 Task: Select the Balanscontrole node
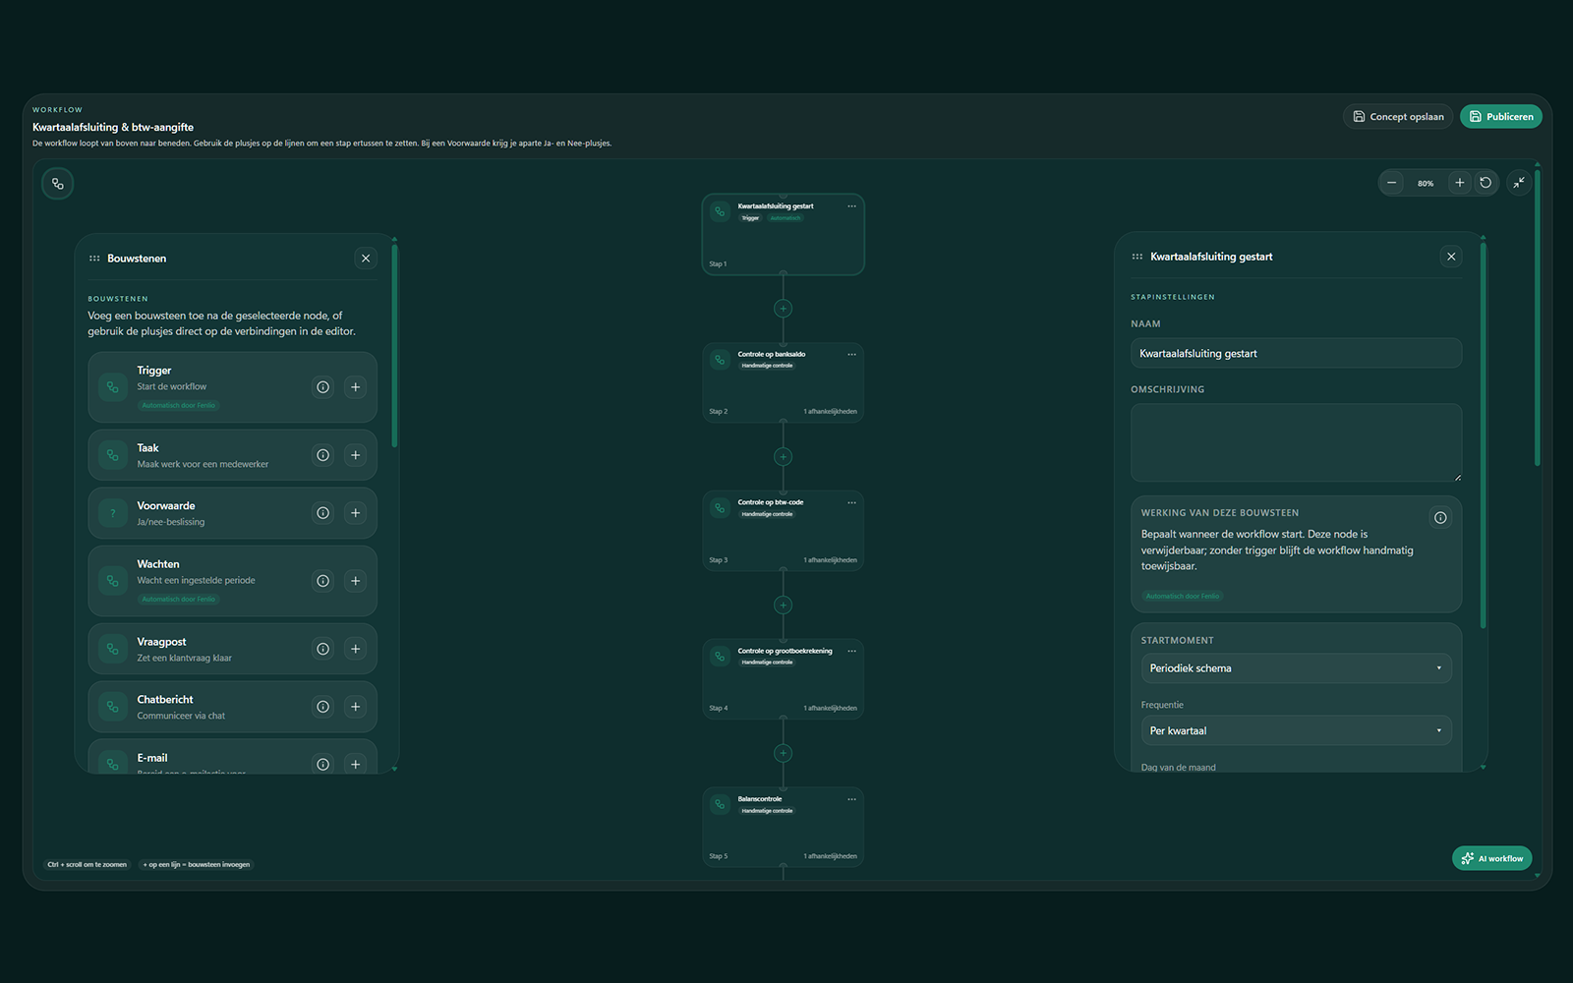tap(783, 827)
